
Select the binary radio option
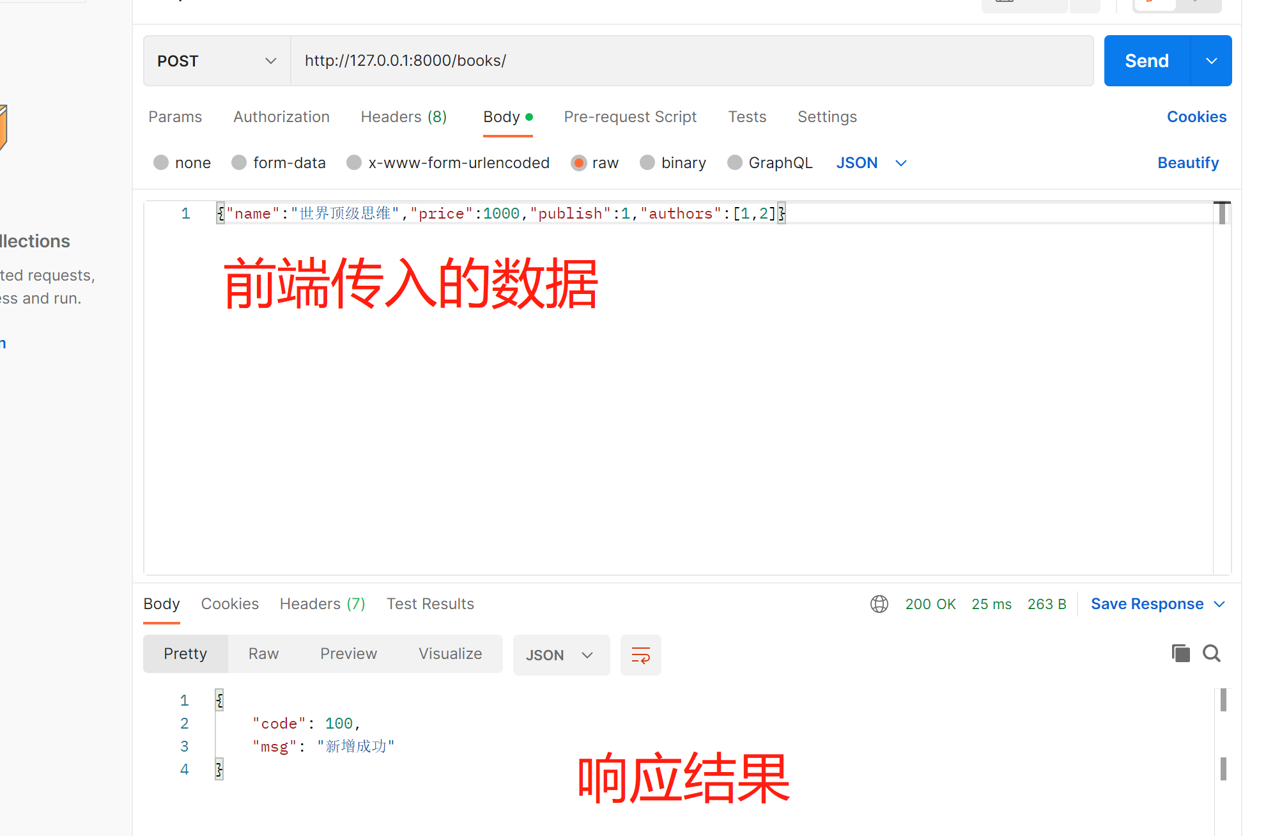[x=647, y=163]
